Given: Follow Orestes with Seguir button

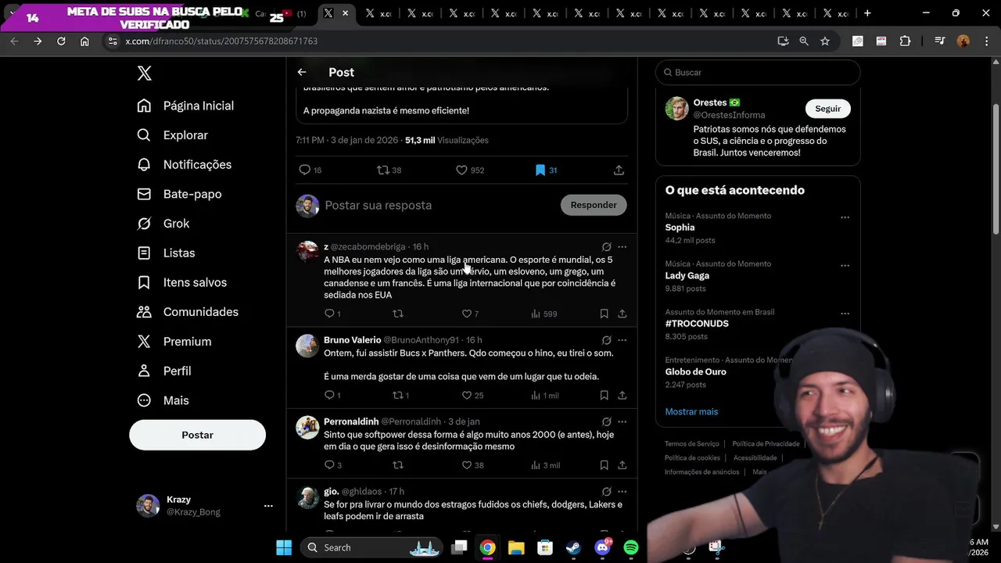Looking at the screenshot, I should click(x=827, y=109).
